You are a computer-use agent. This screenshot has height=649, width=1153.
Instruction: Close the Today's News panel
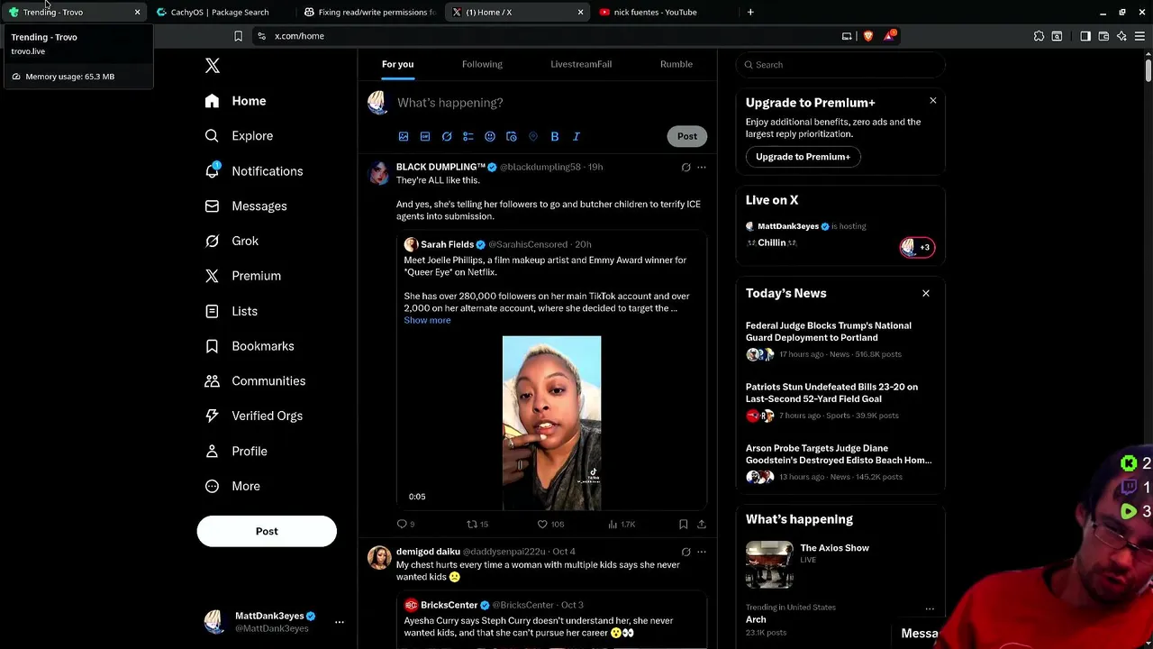(x=925, y=293)
